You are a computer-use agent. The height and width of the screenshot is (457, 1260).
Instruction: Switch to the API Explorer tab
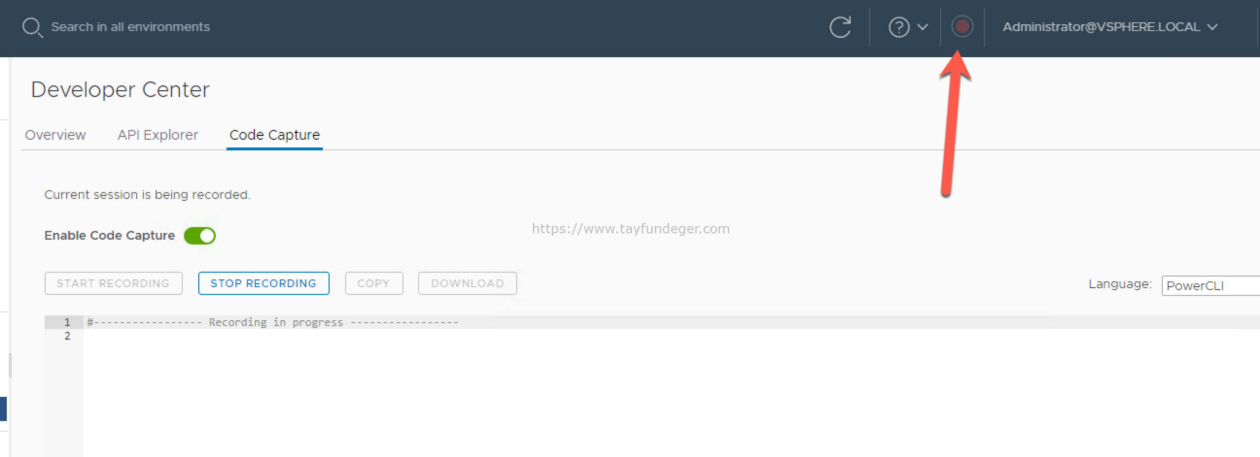pyautogui.click(x=157, y=135)
